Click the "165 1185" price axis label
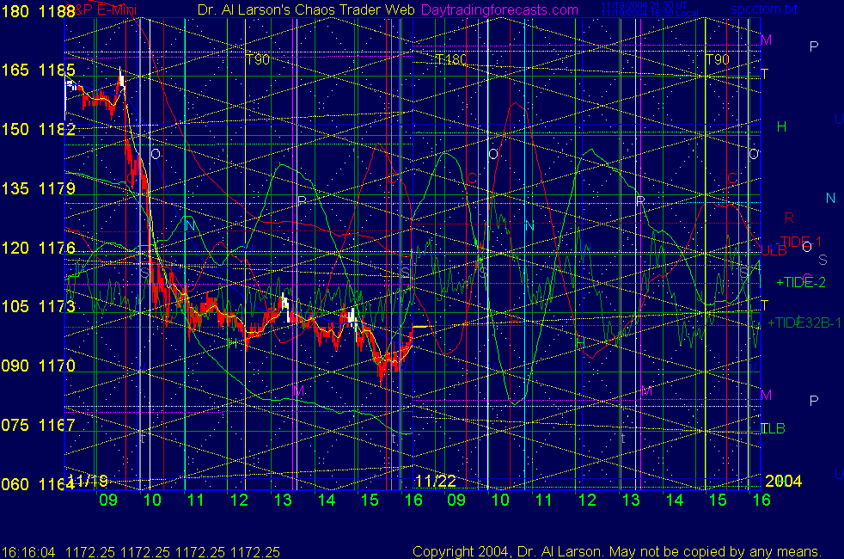The height and width of the screenshot is (559, 844). coord(38,70)
